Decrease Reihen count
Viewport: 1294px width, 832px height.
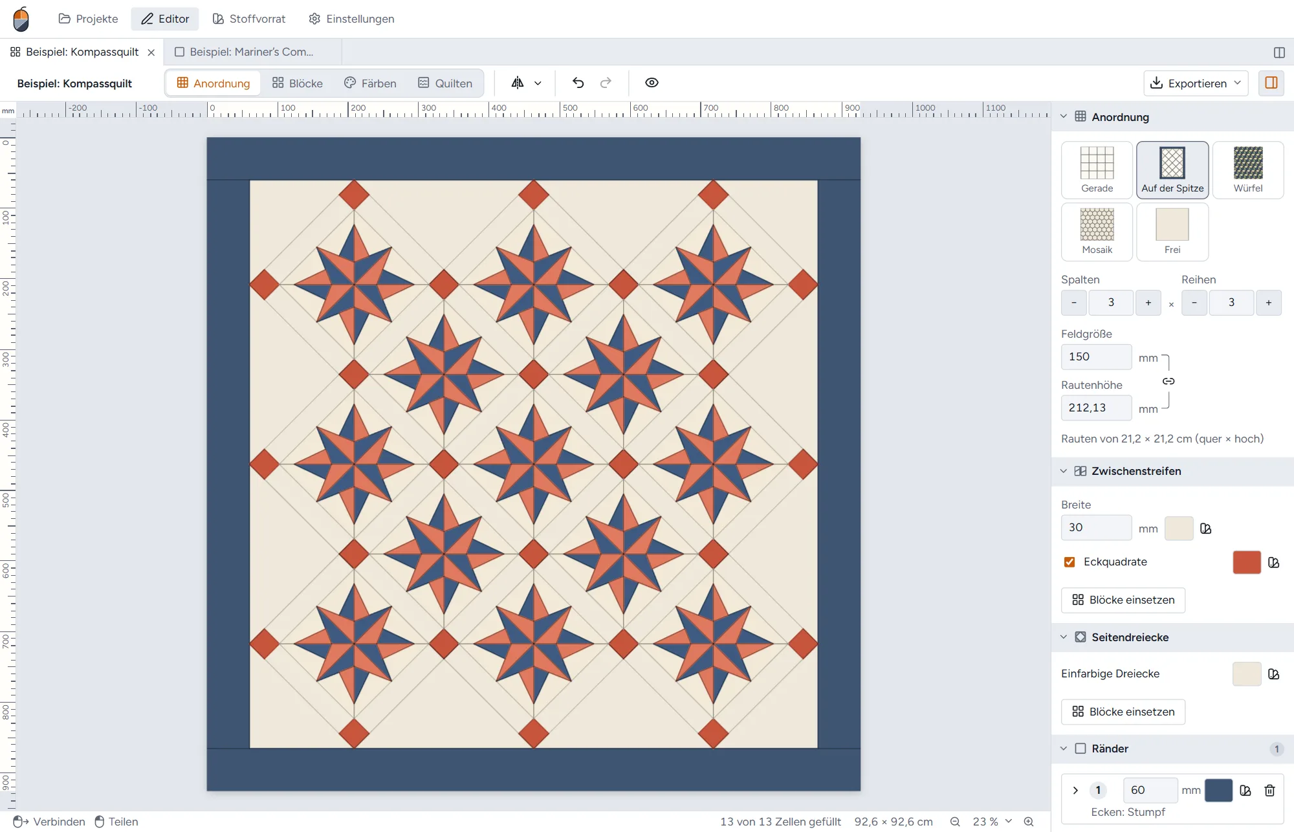(x=1194, y=303)
